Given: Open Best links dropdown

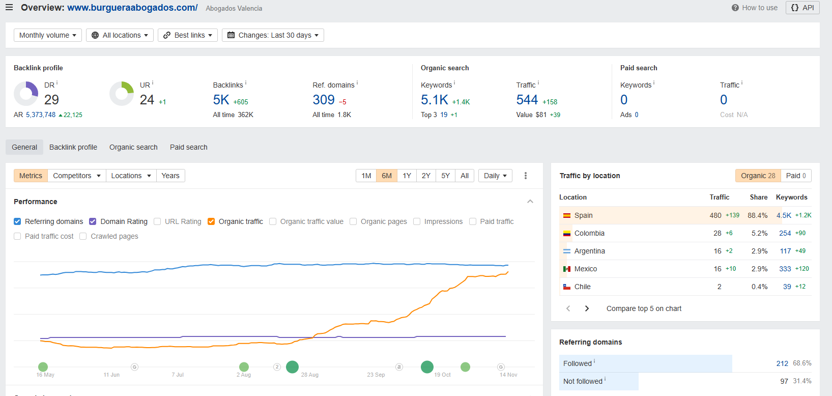Looking at the screenshot, I should pos(188,35).
